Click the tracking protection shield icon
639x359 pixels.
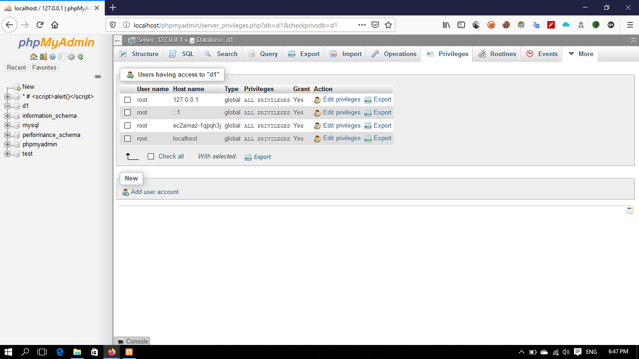click(x=112, y=24)
